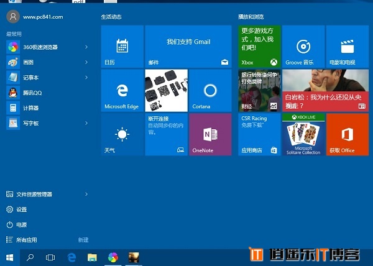The width and height of the screenshot is (373, 266).
Task: Click the 新建 label next to All apps
Action: [83, 240]
